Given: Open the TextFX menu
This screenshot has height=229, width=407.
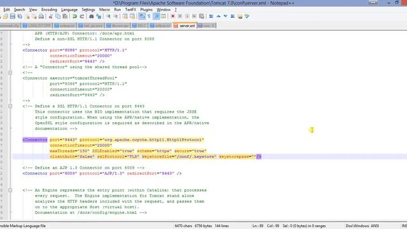Looking at the screenshot, I should click(x=130, y=10).
